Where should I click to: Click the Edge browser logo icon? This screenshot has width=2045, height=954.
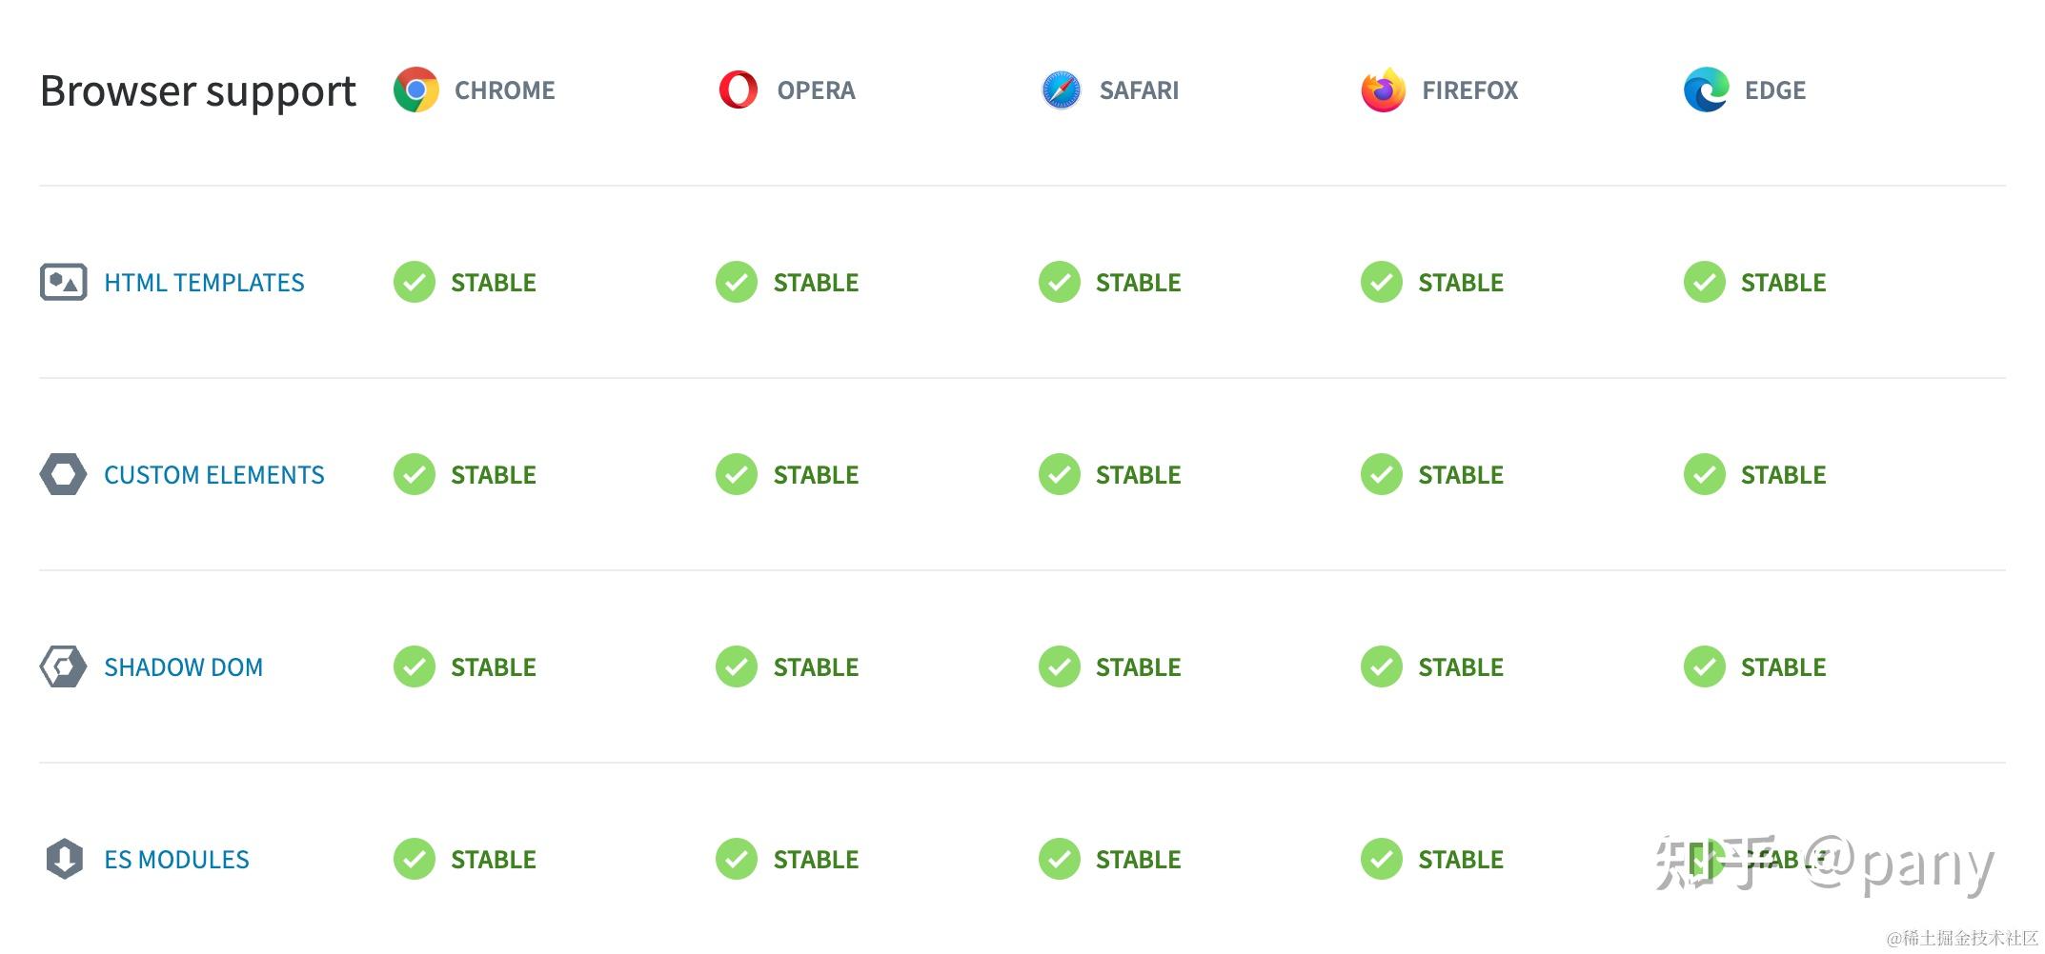[1706, 89]
